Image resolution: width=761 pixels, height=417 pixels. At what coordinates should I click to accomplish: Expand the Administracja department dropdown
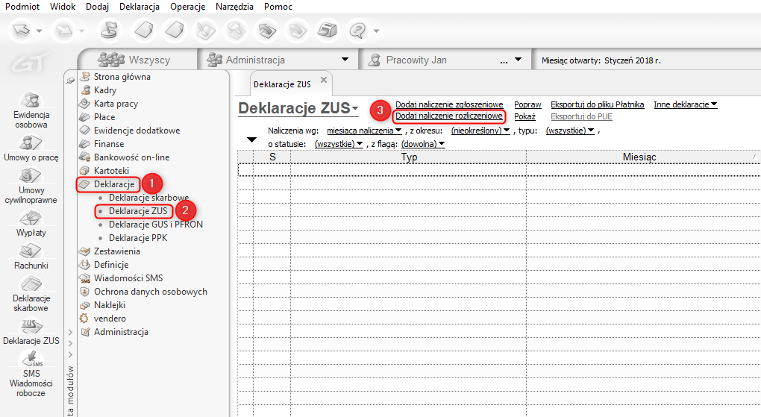[x=344, y=60]
